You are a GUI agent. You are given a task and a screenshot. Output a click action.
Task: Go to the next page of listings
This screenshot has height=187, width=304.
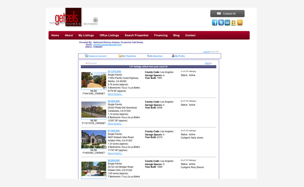(x=207, y=63)
